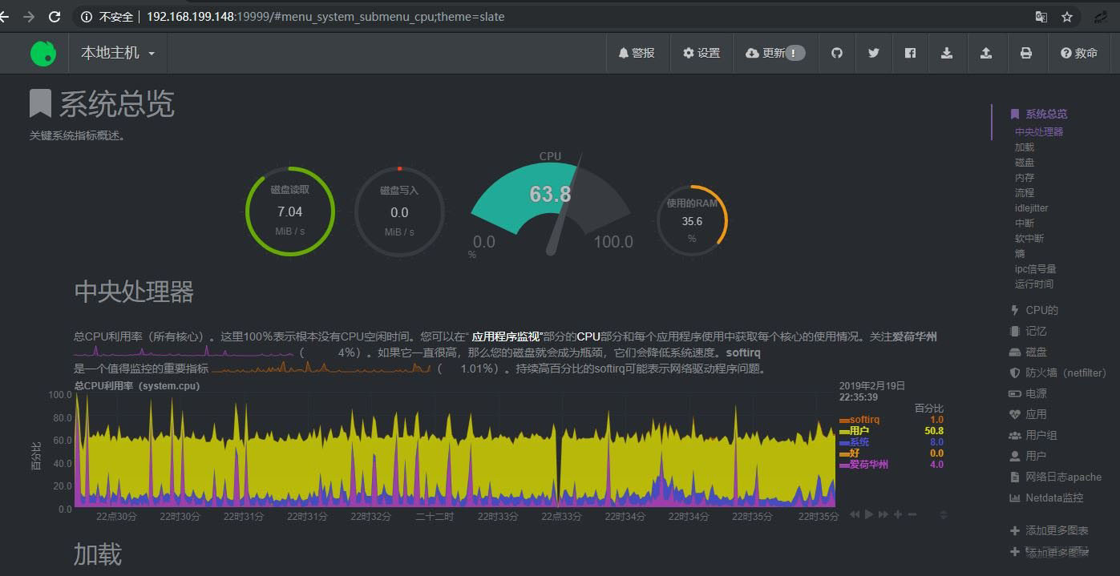Click the CPU chart resize handle
1120x576 pixels.
coord(943,514)
